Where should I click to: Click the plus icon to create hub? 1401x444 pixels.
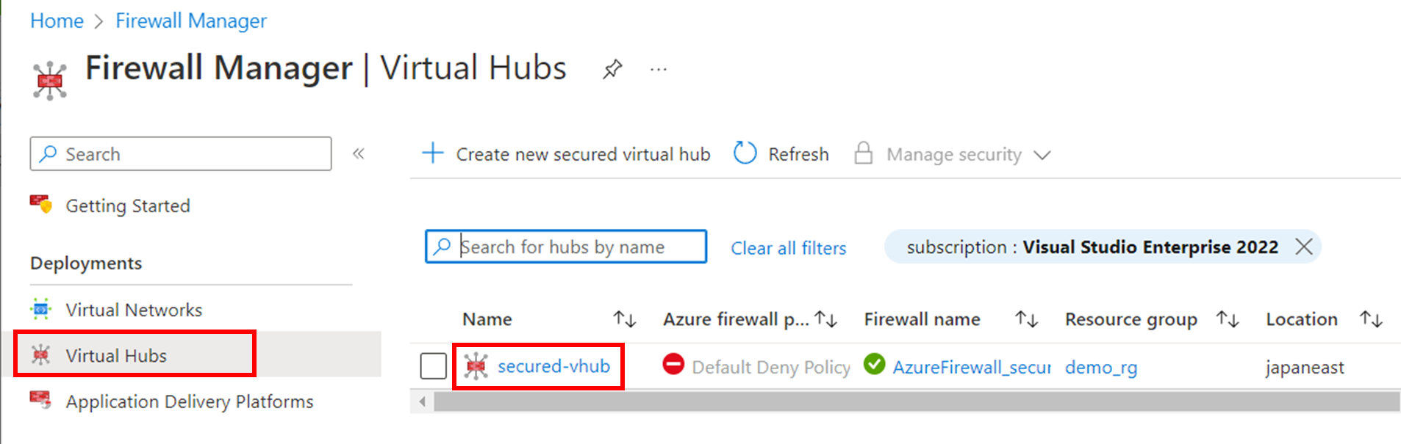click(433, 153)
